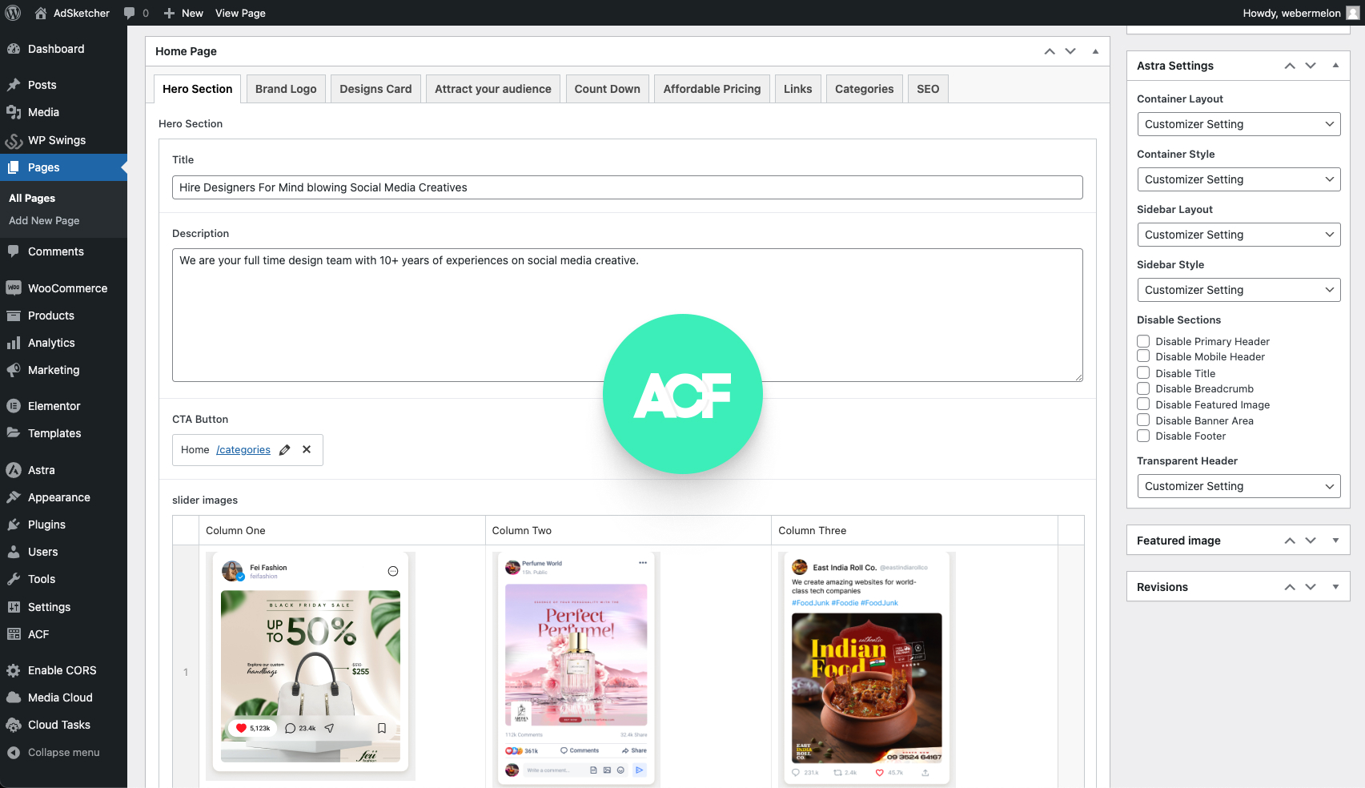
Task: Open the ACF sidebar item
Action: point(38,633)
